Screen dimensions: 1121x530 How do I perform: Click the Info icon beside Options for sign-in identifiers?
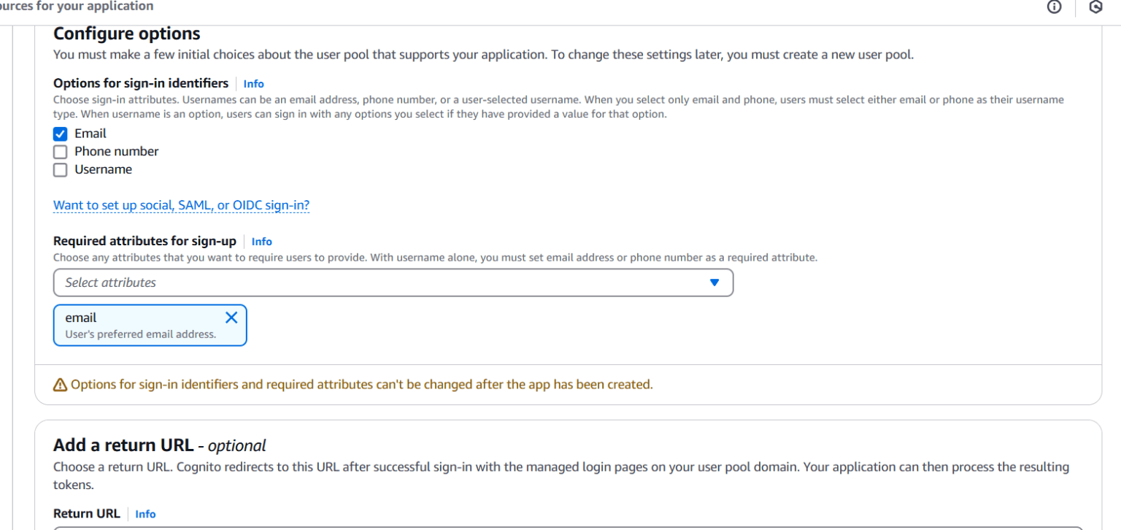click(253, 84)
